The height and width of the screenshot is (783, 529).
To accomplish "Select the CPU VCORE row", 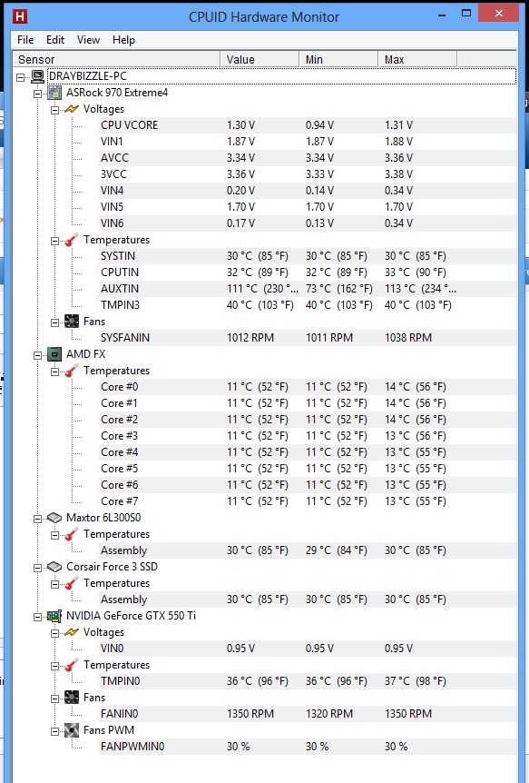I will click(x=307, y=125).
